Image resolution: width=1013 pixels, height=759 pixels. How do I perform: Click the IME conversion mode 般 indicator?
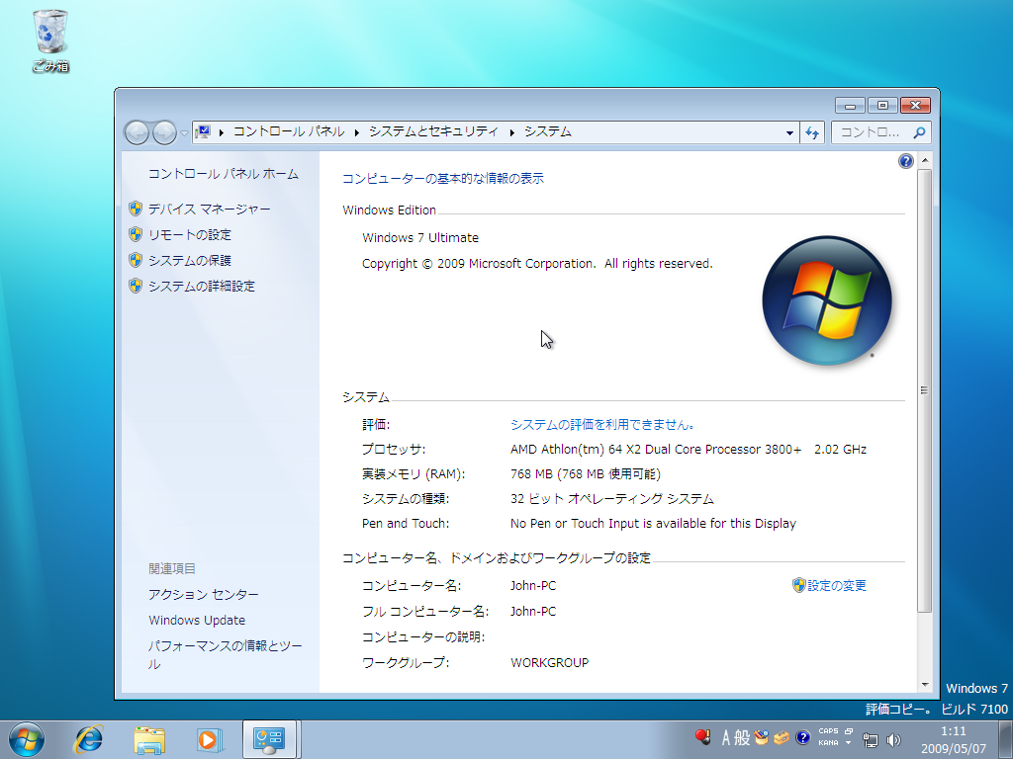tap(742, 737)
